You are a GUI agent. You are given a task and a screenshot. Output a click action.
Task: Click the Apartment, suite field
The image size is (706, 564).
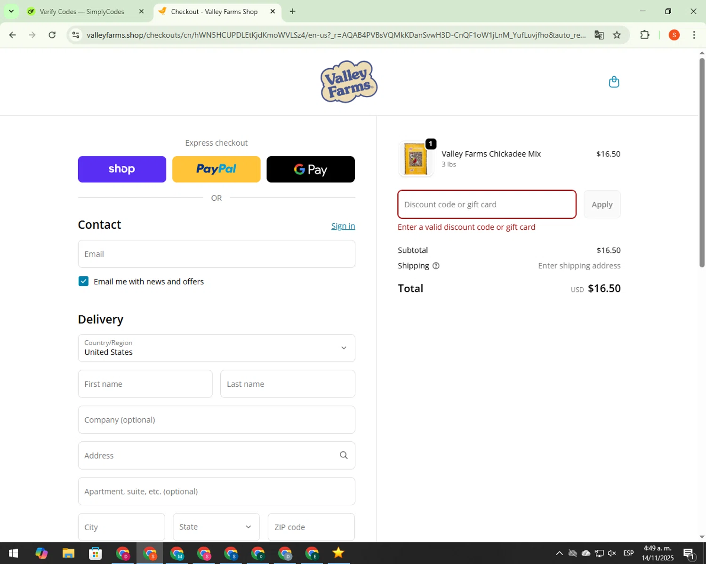point(217,491)
